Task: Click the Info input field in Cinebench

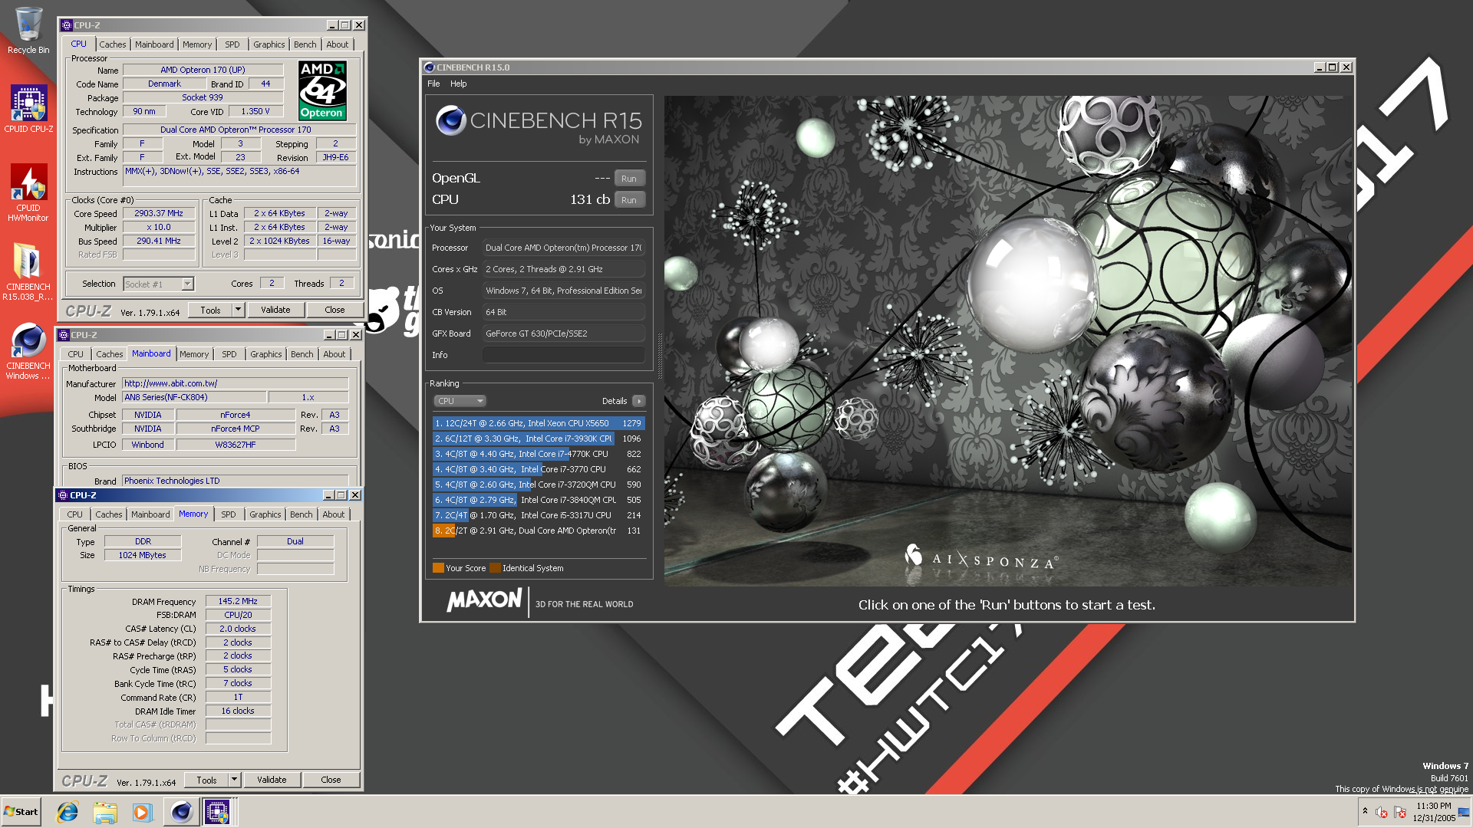Action: [563, 355]
